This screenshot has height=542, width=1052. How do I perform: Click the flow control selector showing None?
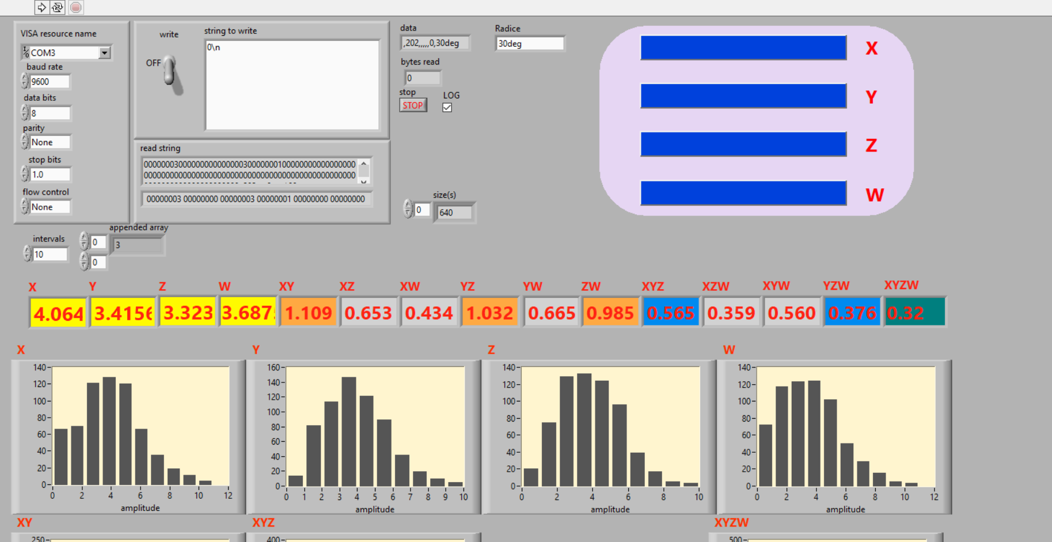(50, 207)
